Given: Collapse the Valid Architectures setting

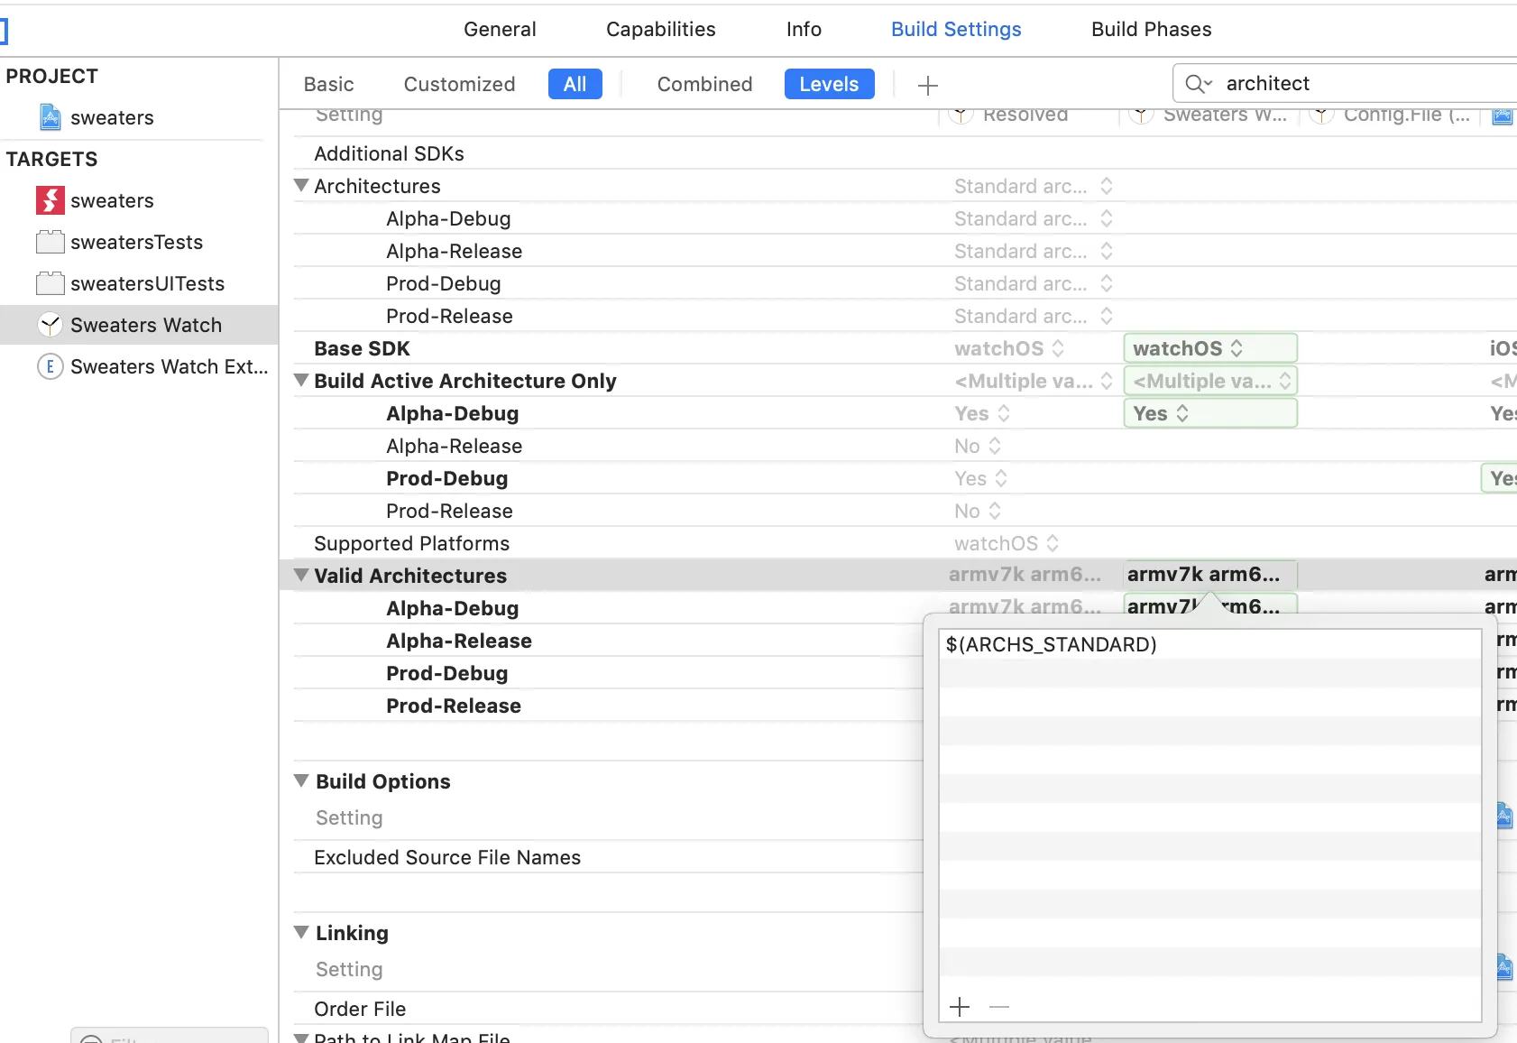Looking at the screenshot, I should click(x=302, y=575).
